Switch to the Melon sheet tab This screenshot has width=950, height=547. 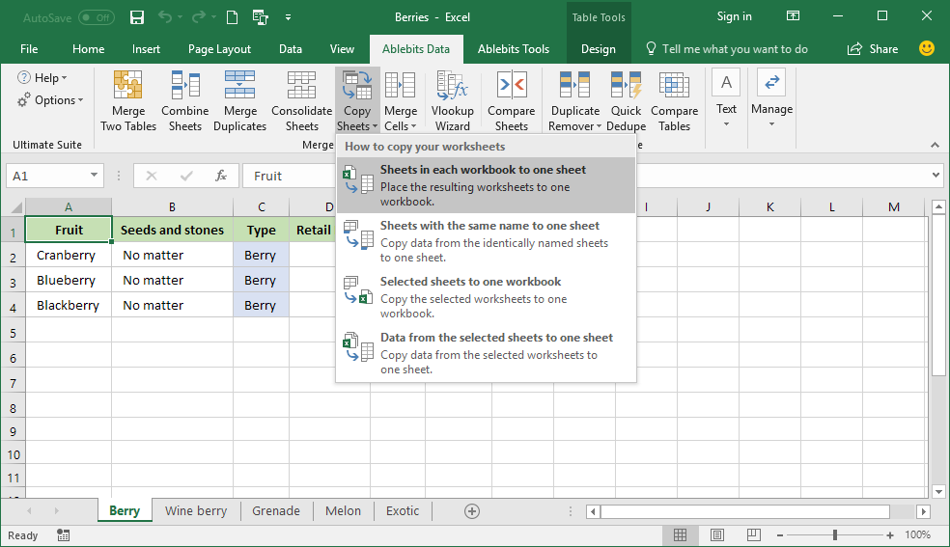click(x=343, y=510)
